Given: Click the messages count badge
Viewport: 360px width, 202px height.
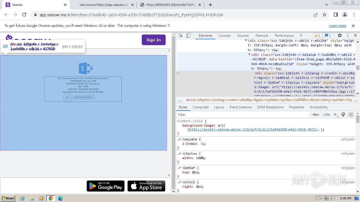Looking at the screenshot, I should point(328,36).
